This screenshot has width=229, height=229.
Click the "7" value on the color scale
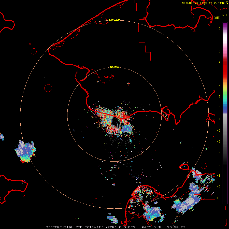point(220,28)
